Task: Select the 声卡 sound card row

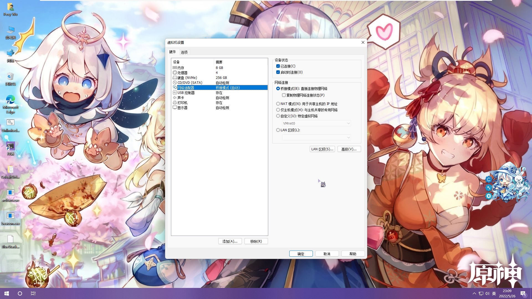Action: point(181,98)
